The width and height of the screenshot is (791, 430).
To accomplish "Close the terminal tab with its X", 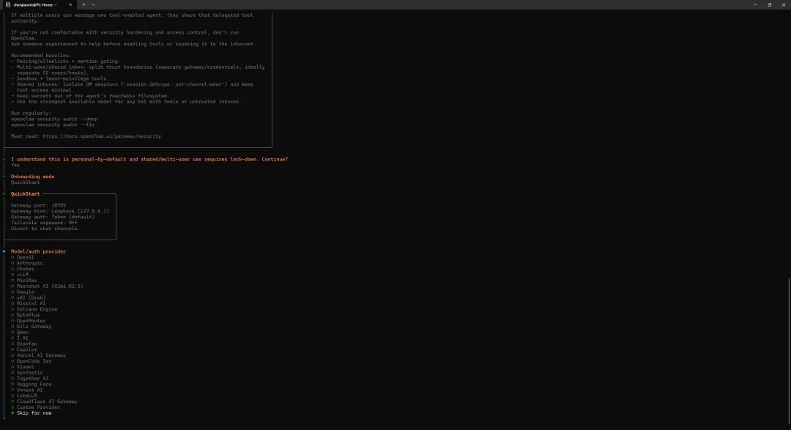I will (x=70, y=4).
